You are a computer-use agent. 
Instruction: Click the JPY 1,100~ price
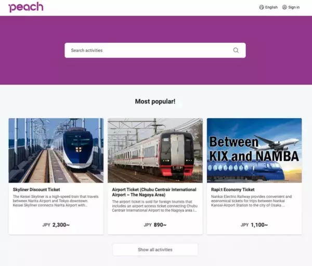254,225
